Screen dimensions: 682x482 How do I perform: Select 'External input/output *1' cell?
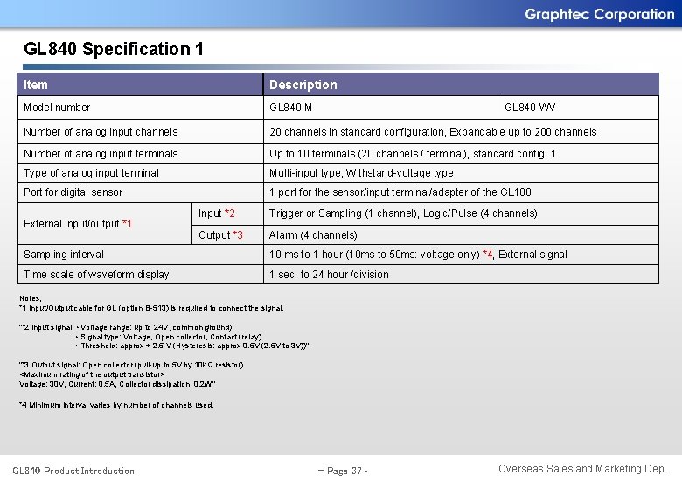pyautogui.click(x=104, y=224)
